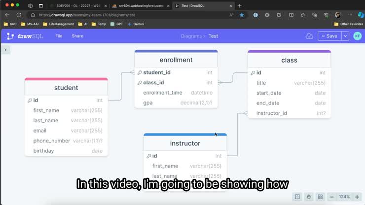Switch to the srv604.webhostingforstudents browser tab
365x205 pixels.
click(141, 6)
